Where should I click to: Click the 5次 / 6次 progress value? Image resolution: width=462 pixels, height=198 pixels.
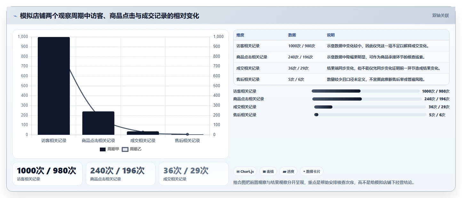click(437, 115)
